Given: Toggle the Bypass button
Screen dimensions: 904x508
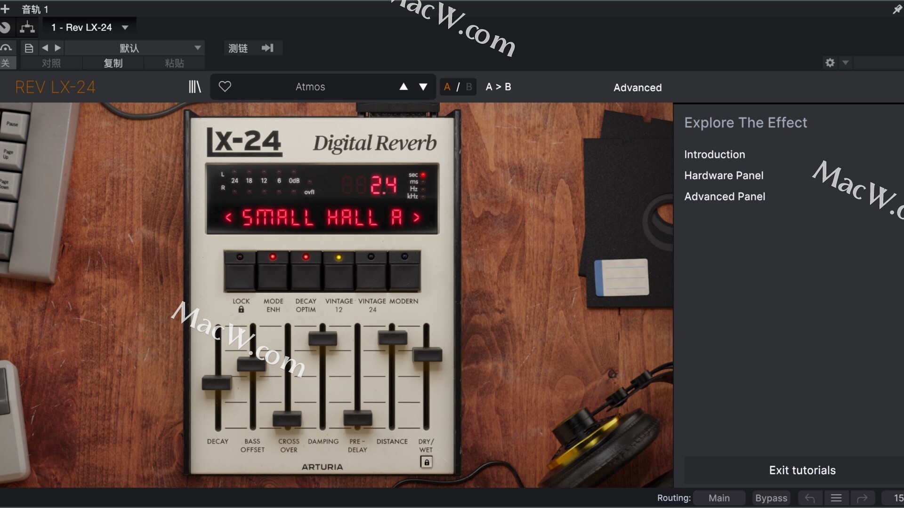Looking at the screenshot, I should (771, 498).
